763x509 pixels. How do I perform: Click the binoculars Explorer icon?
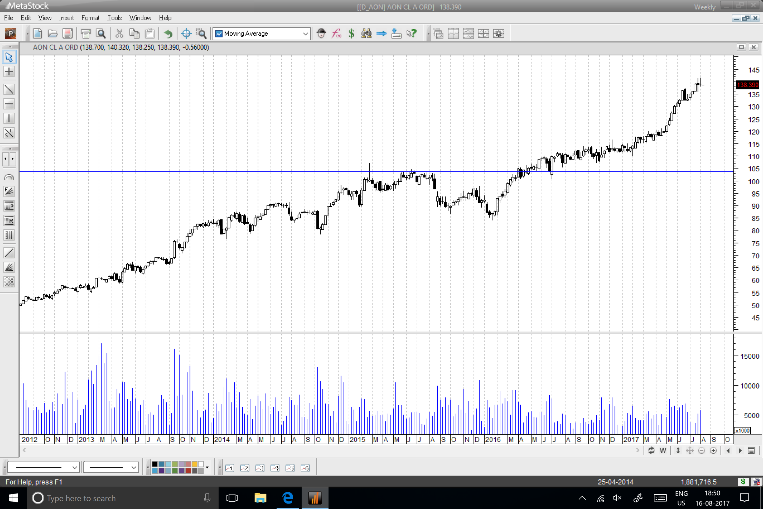click(x=366, y=33)
